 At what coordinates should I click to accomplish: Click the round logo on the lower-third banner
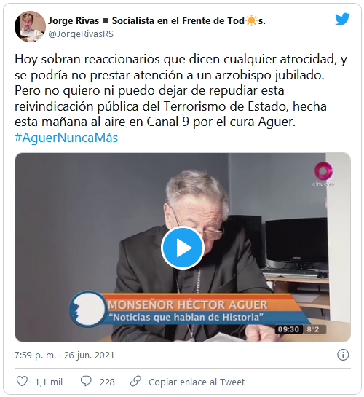(87, 309)
